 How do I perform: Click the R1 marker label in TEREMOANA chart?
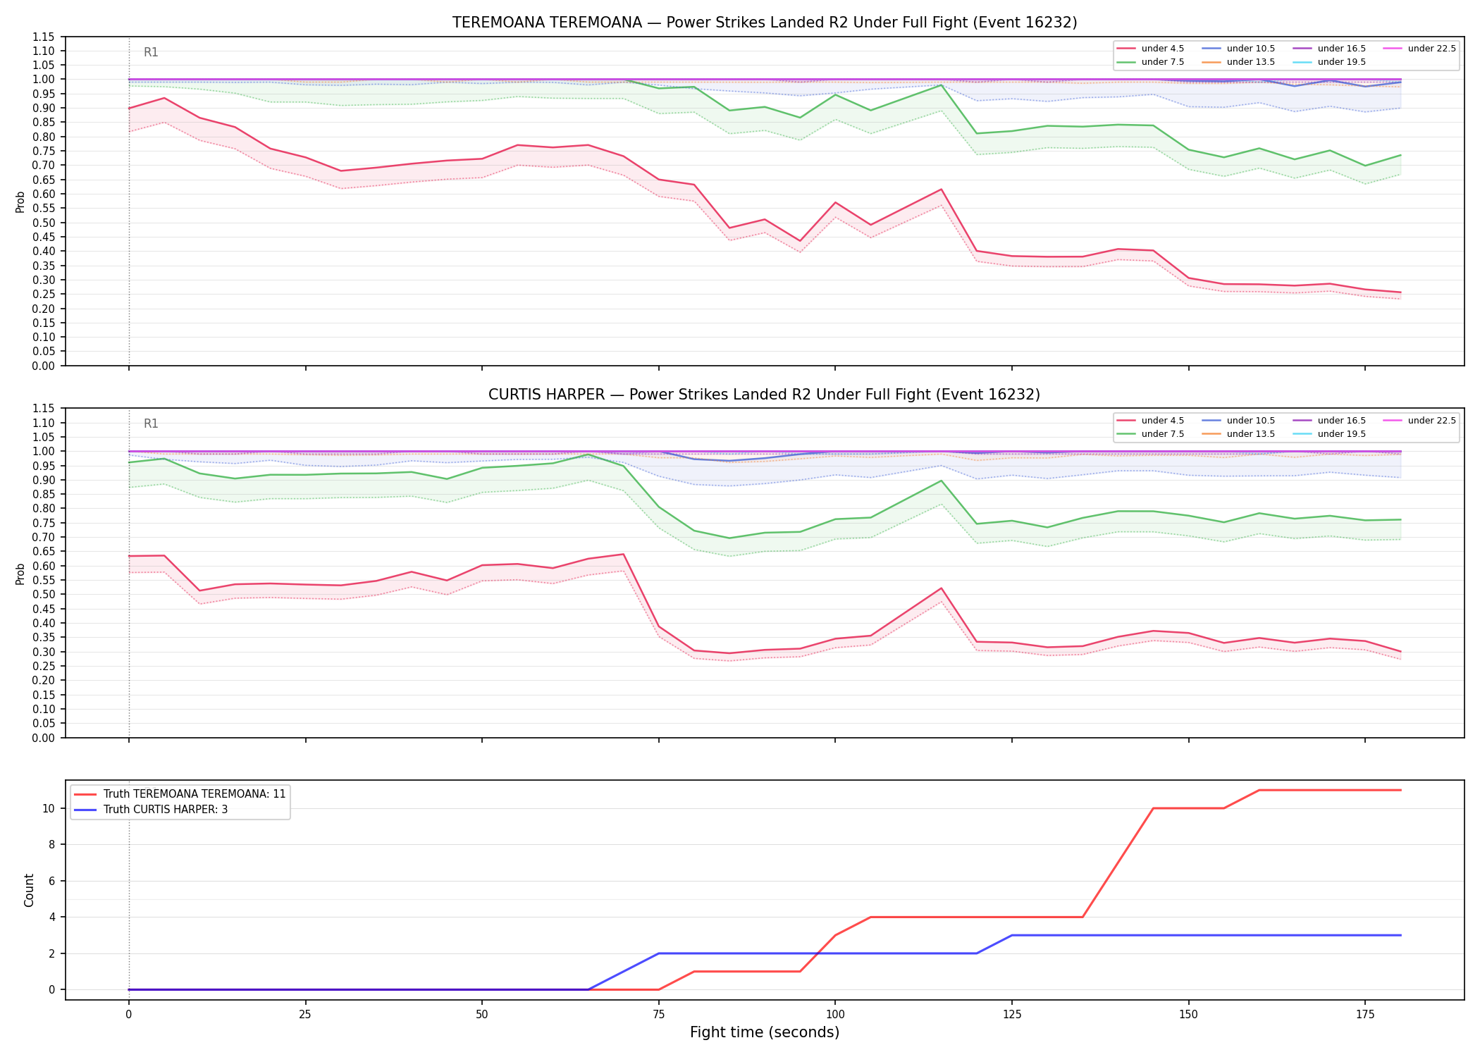(151, 52)
